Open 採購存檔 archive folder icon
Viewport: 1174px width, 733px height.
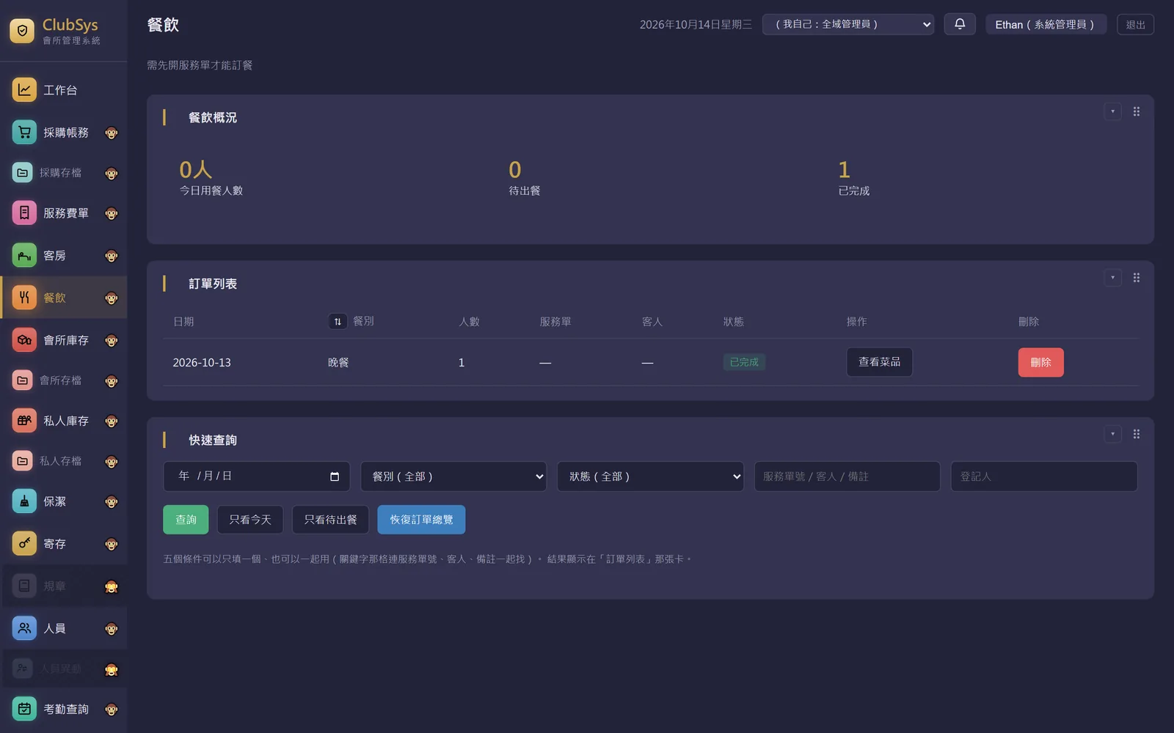(23, 172)
